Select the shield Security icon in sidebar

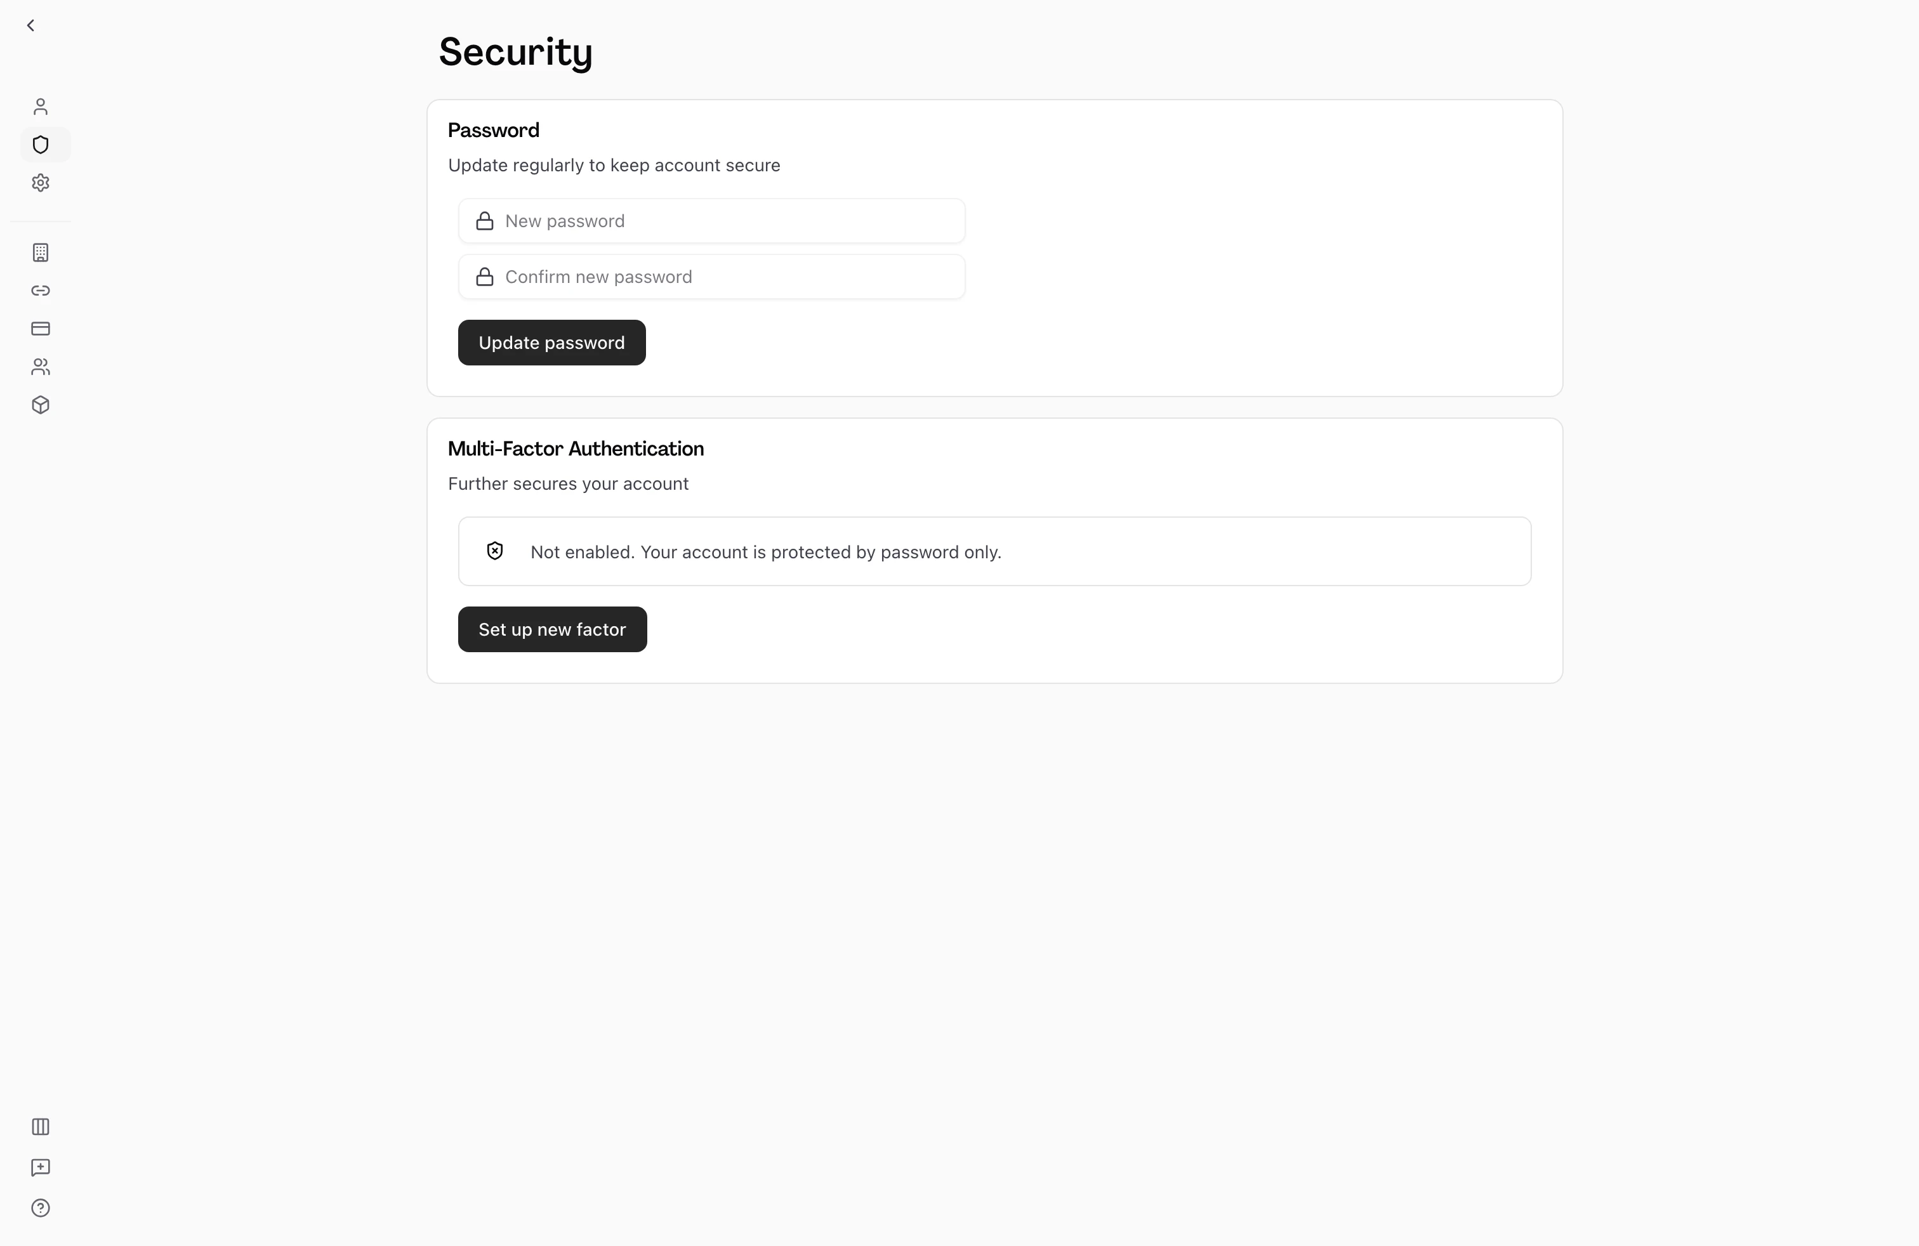41,144
